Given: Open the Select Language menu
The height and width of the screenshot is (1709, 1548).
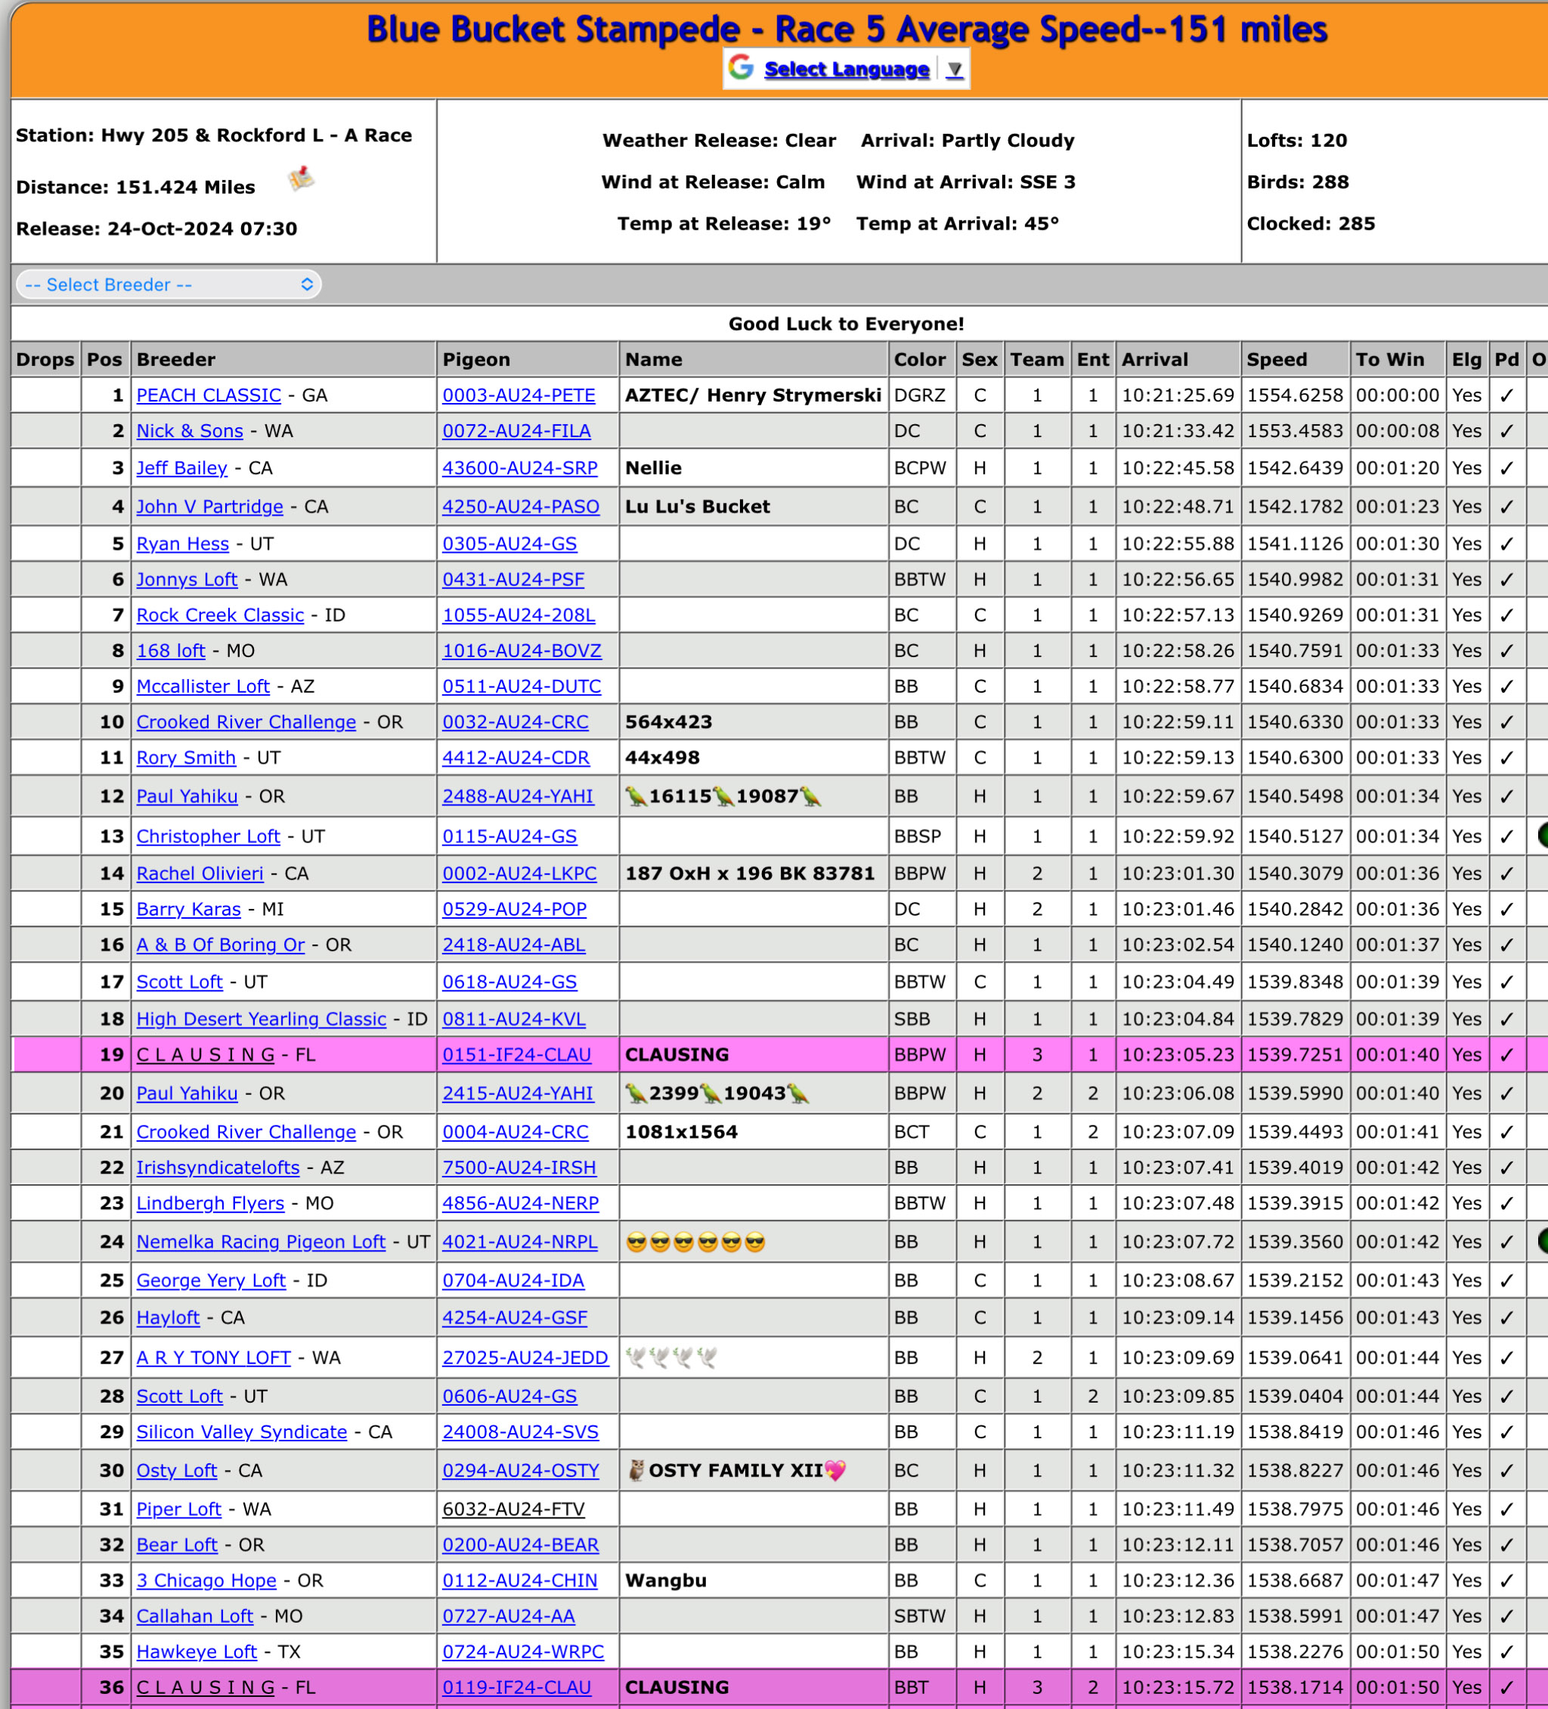Looking at the screenshot, I should [x=846, y=69].
